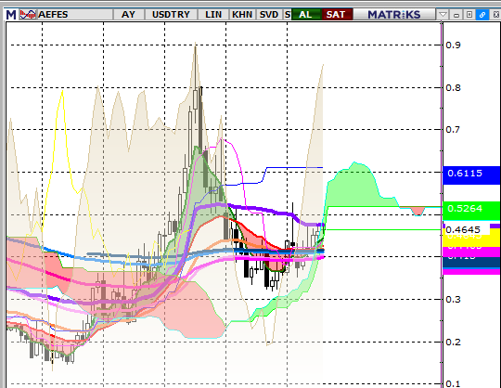
Task: Minimize the chart window
Action: [456, 15]
